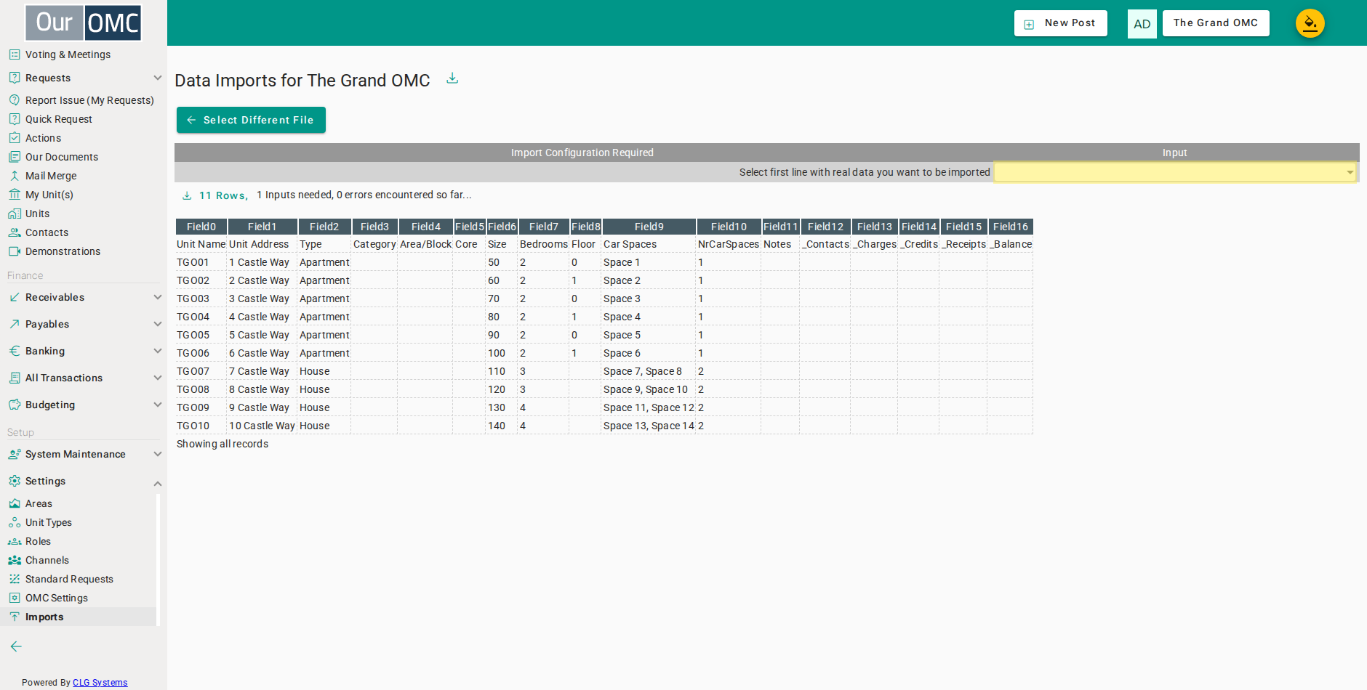This screenshot has width=1367, height=690.
Task: Click the Space 13, Space 14 cell
Action: (x=649, y=426)
